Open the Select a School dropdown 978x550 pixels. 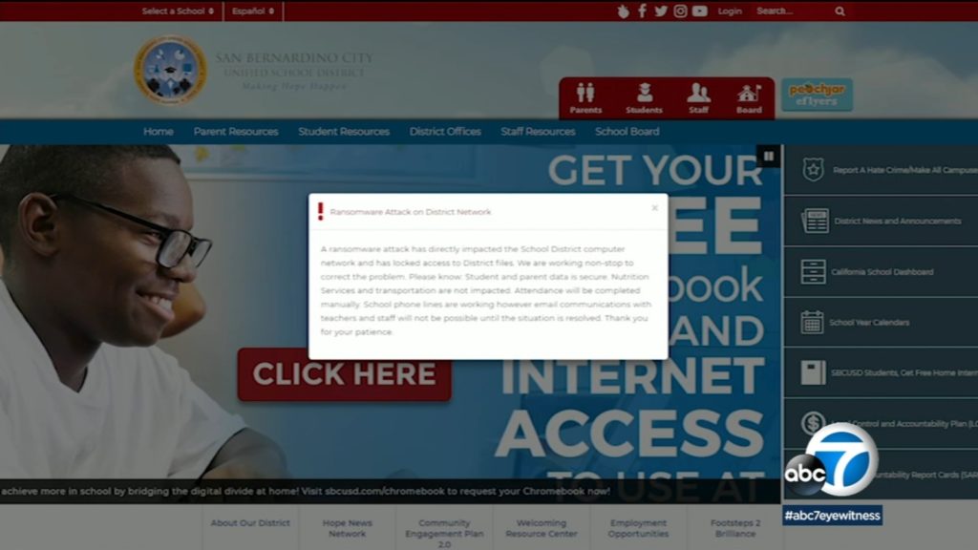click(x=178, y=11)
